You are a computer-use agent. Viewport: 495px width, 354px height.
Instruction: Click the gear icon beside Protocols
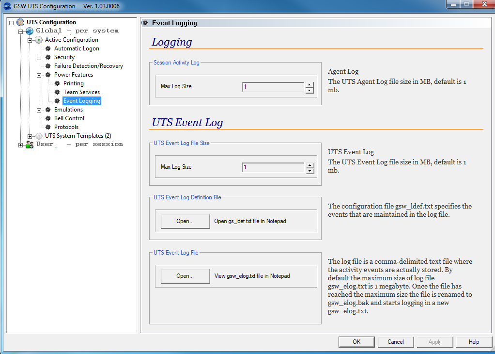48,127
